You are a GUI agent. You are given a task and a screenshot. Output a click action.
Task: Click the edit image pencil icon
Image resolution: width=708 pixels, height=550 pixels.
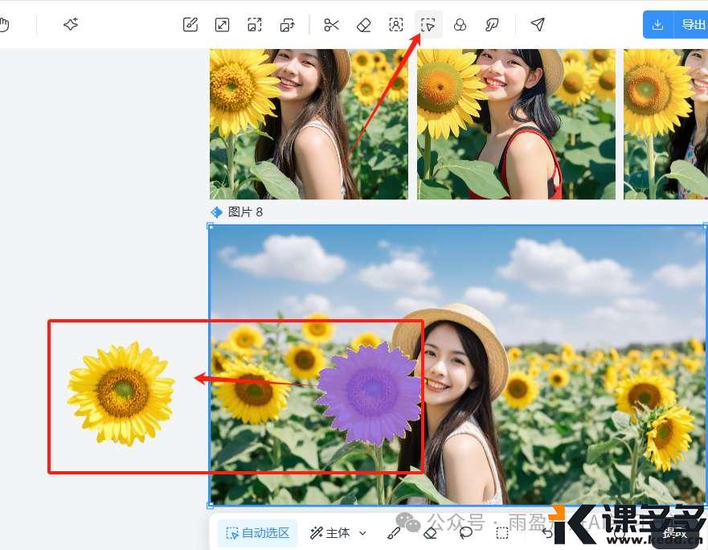[x=190, y=25]
